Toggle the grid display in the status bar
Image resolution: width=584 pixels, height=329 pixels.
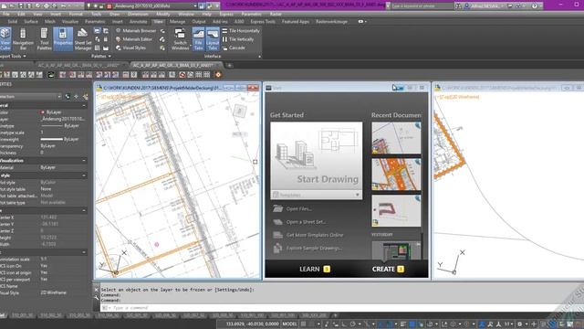(x=303, y=324)
